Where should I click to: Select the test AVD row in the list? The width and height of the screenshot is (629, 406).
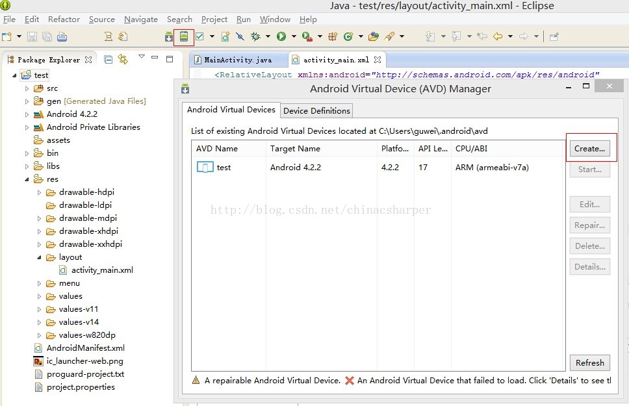click(x=378, y=168)
